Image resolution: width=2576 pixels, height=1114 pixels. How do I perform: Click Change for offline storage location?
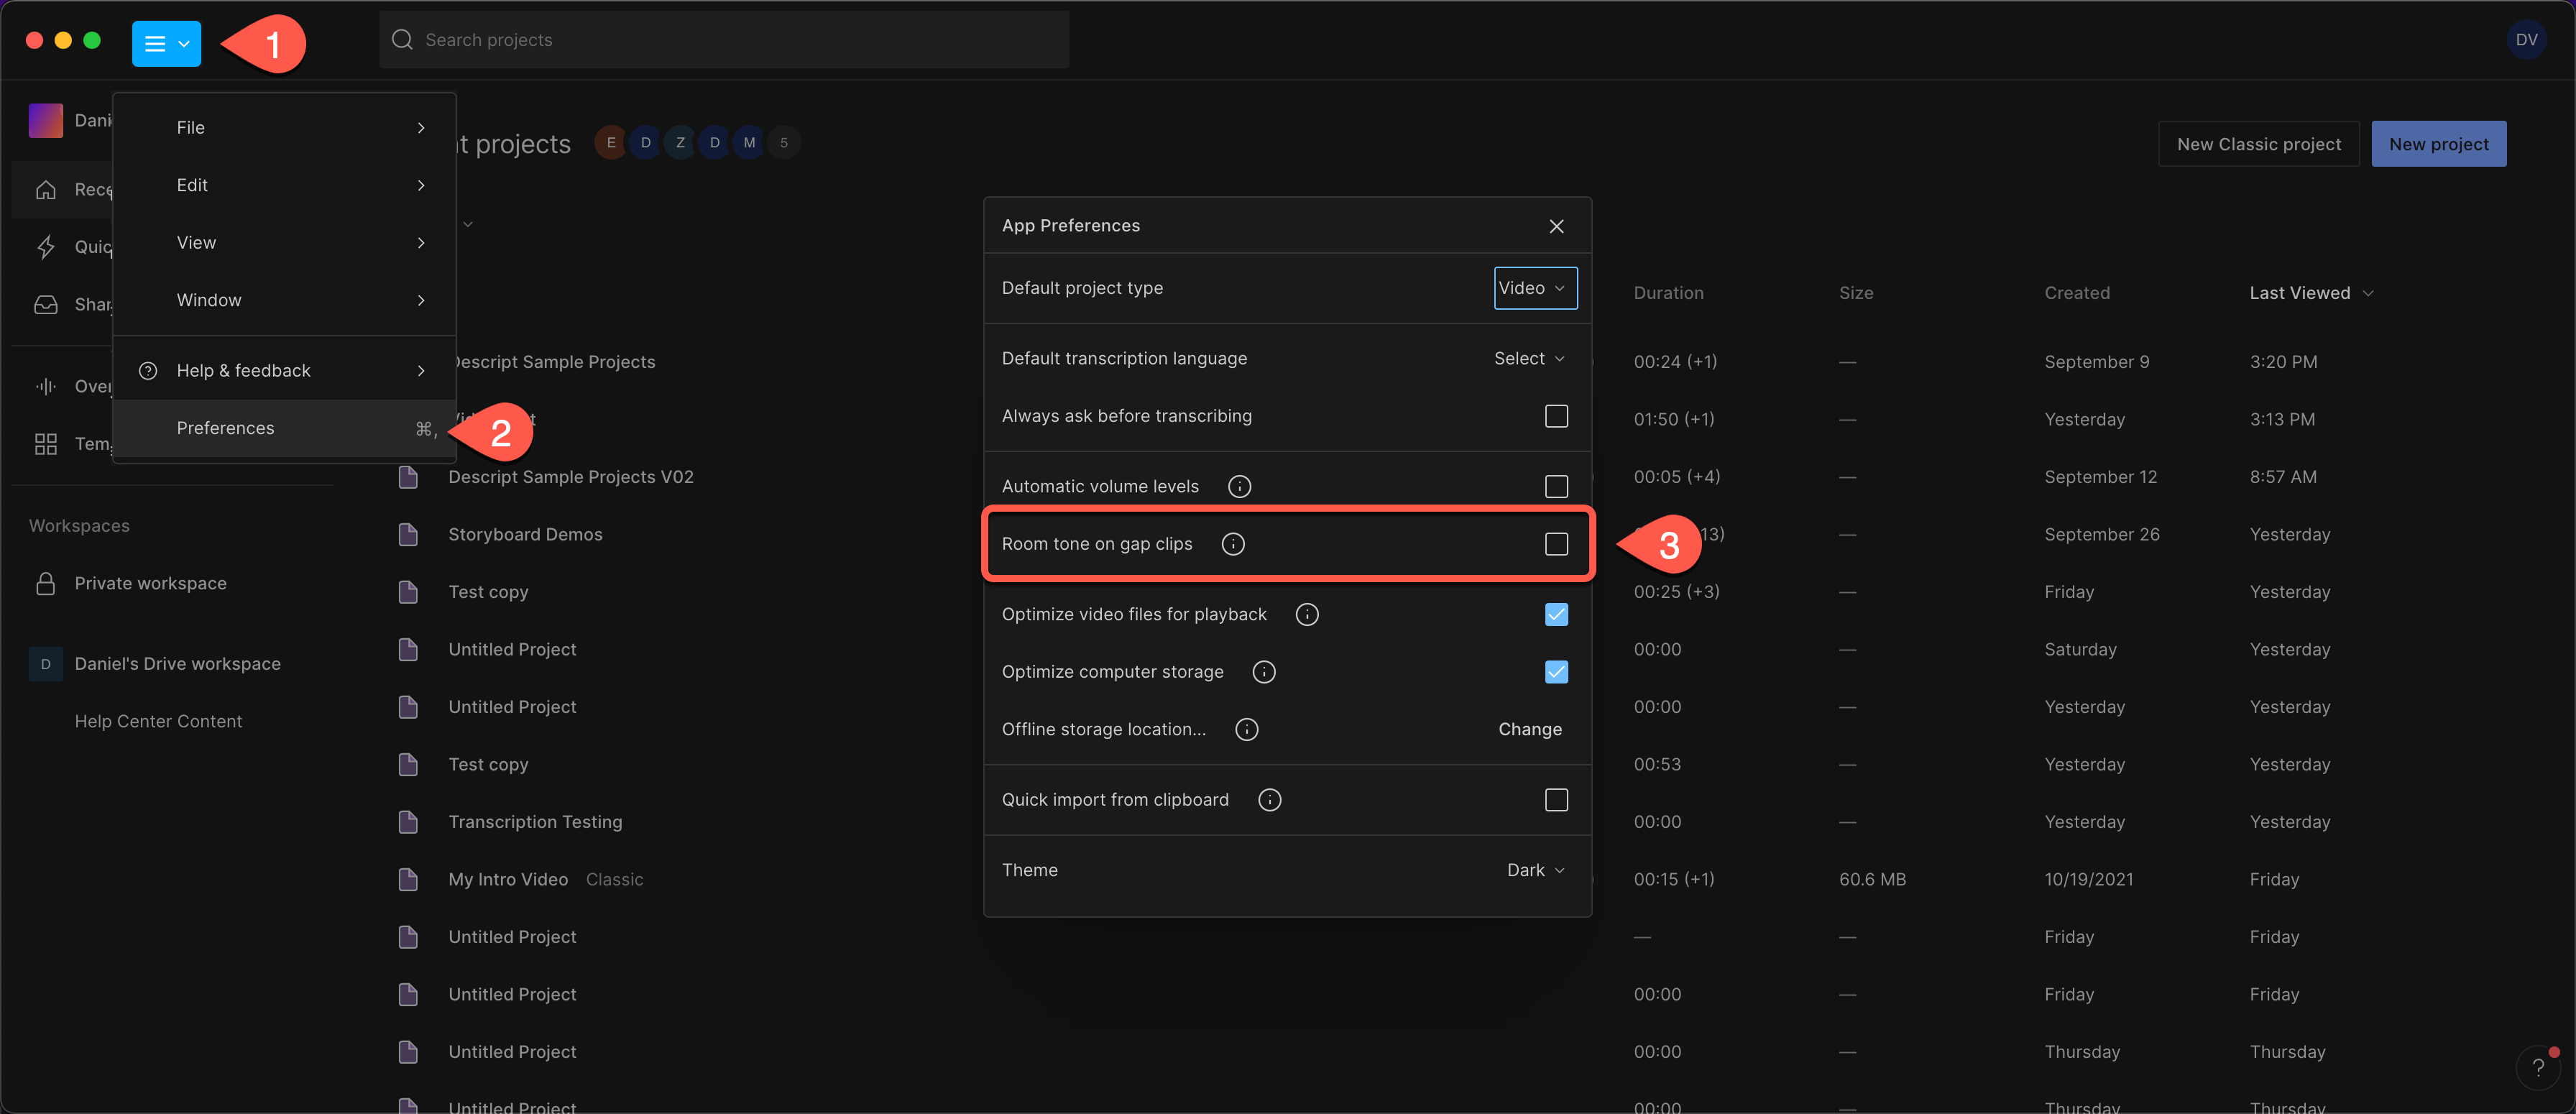click(x=1529, y=729)
